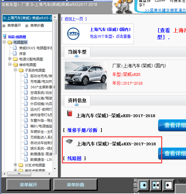Click the red book icon for repair manual
The image size is (186, 194).
70,113
